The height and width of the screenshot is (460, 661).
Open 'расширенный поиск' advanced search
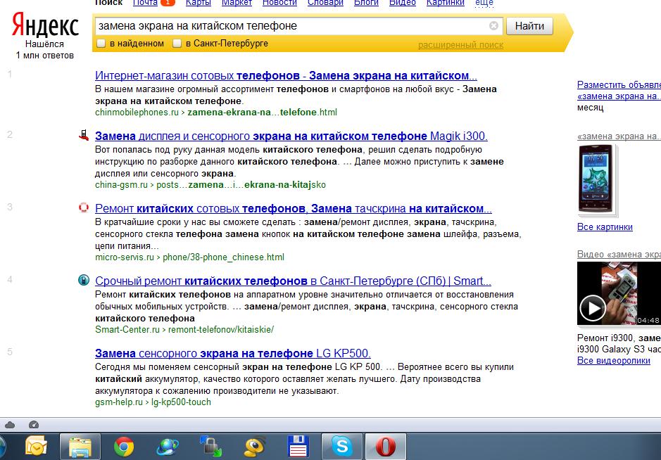[x=461, y=45]
